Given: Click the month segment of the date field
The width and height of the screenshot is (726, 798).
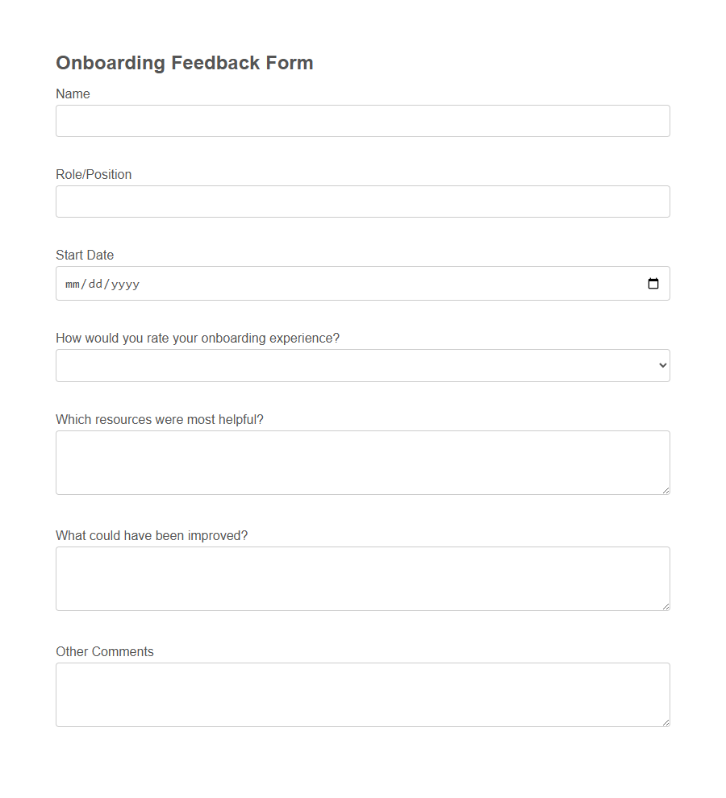Looking at the screenshot, I should coord(73,284).
